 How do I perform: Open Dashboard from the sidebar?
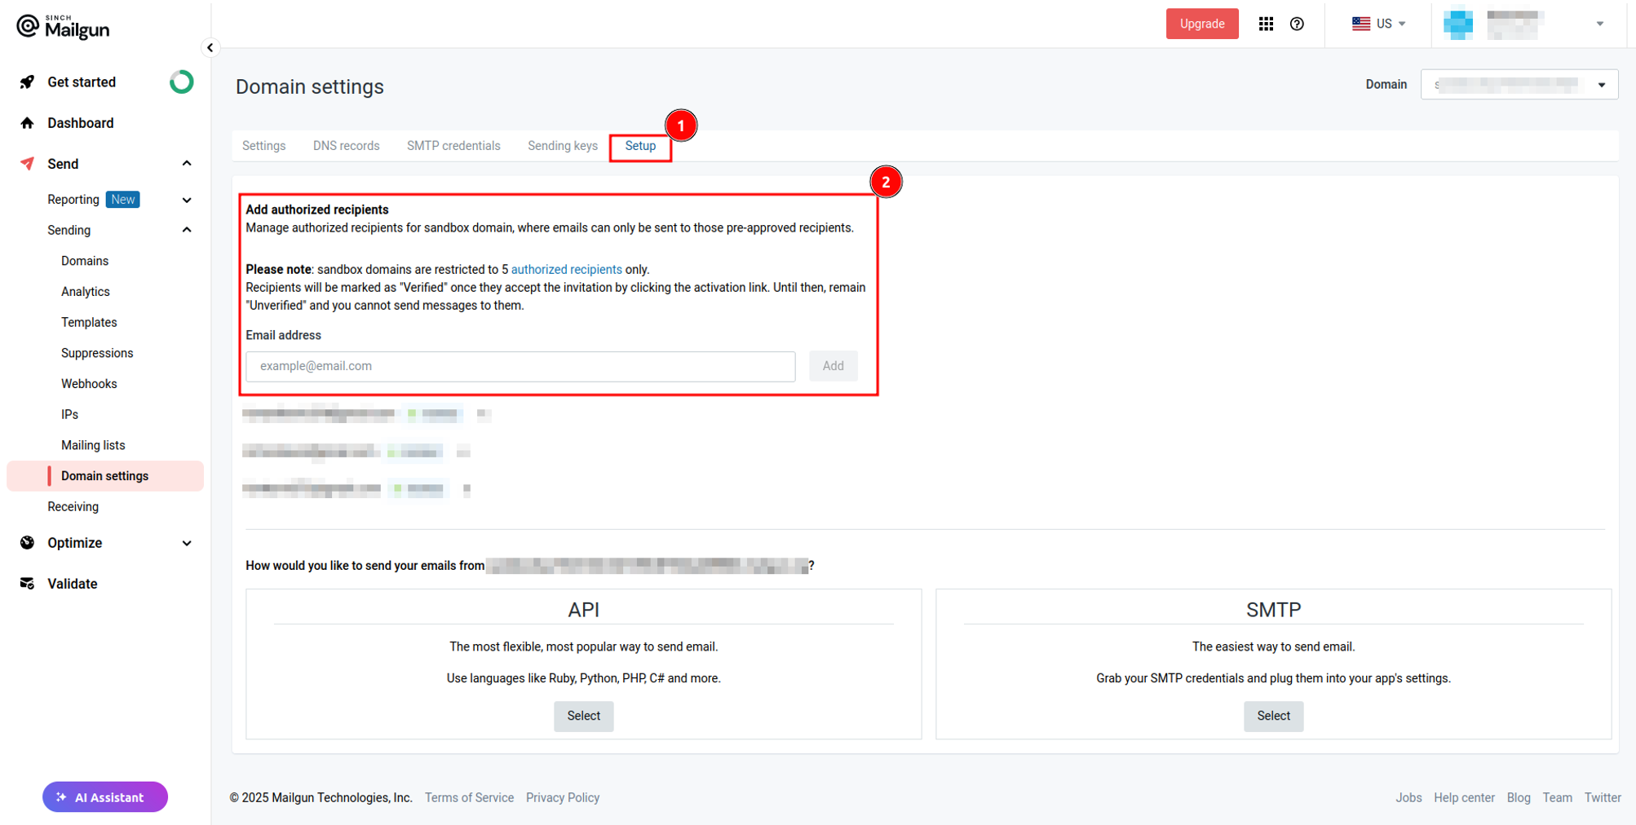(x=81, y=123)
